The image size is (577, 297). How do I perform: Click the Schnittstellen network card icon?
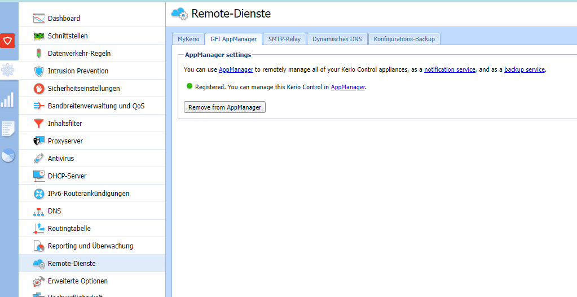39,36
